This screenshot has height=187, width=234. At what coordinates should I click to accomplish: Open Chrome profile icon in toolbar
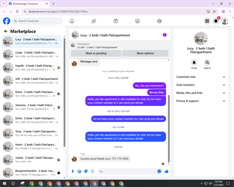pyautogui.click(x=223, y=11)
